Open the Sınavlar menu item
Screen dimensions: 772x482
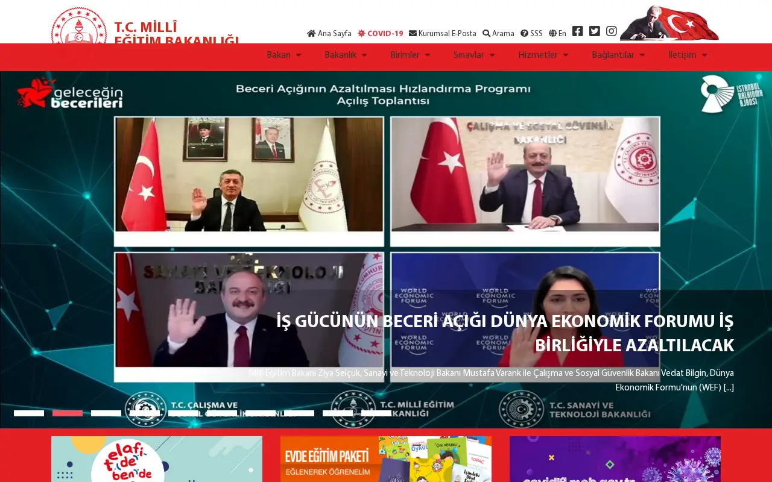click(474, 55)
